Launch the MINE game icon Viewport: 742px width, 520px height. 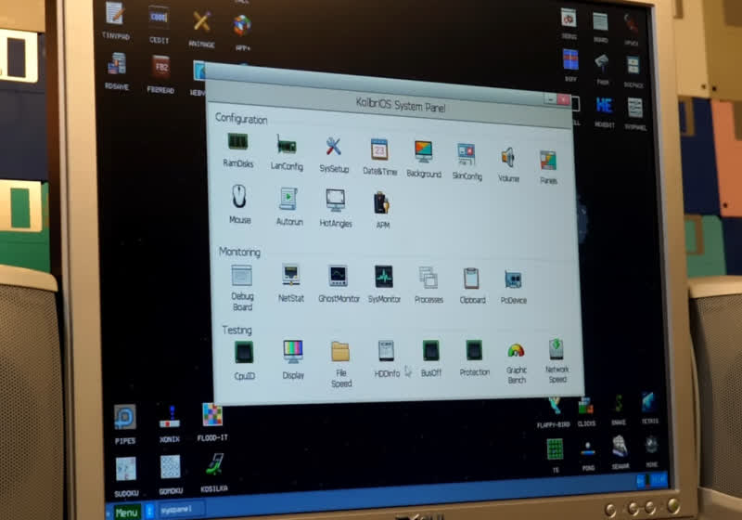pos(651,452)
